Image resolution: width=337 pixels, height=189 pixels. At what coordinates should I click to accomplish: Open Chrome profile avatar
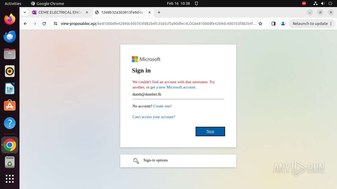point(283,24)
